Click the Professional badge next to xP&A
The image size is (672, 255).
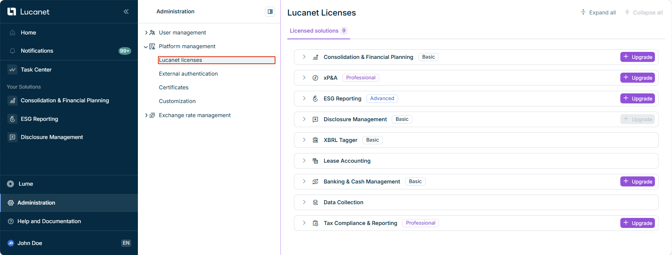pos(361,78)
